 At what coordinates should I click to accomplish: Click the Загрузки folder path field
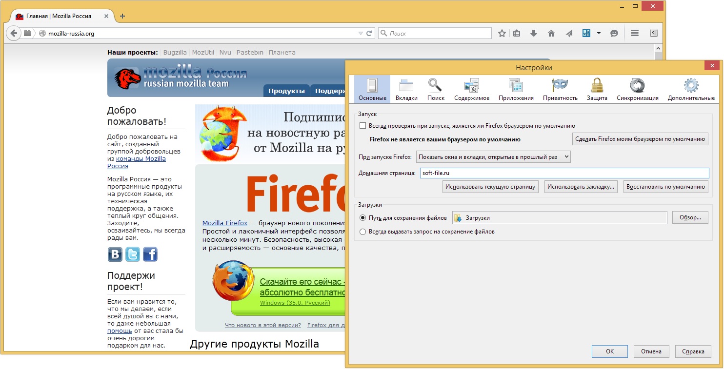coord(560,218)
